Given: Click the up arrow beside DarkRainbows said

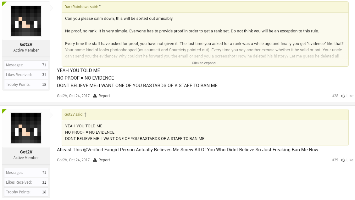Looking at the screenshot, I should click(100, 7).
